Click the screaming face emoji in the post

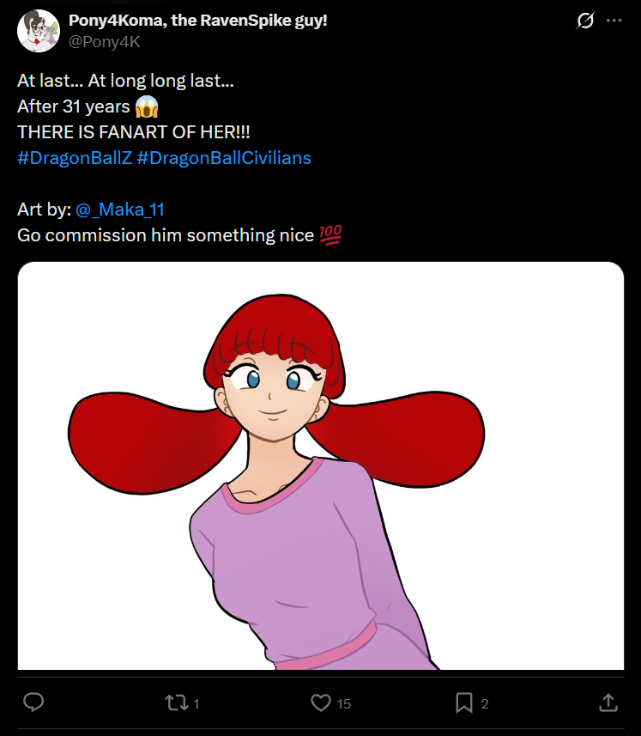coord(148,107)
